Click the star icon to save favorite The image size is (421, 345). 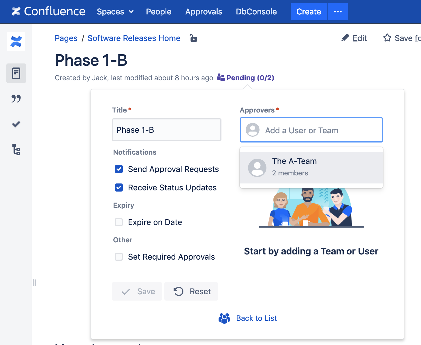[x=387, y=38]
